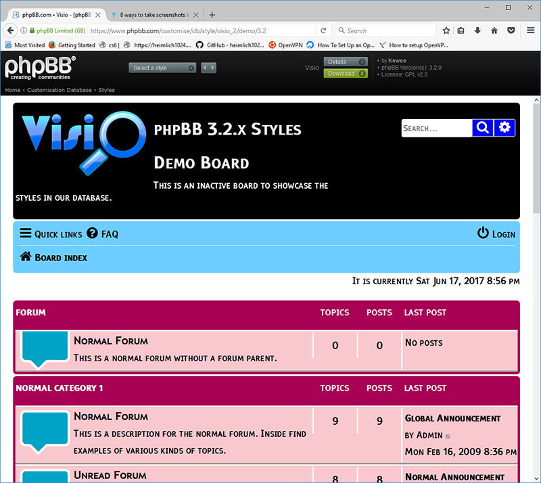This screenshot has height=483, width=541.
Task: View latest post icon next to Admin
Action: (x=448, y=436)
